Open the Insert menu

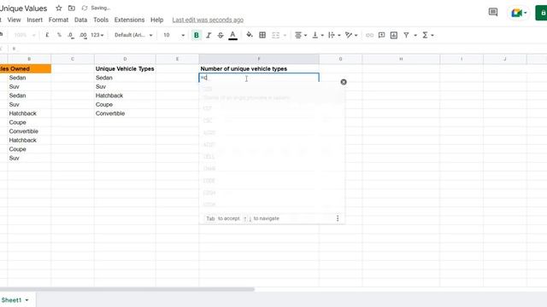coord(34,20)
